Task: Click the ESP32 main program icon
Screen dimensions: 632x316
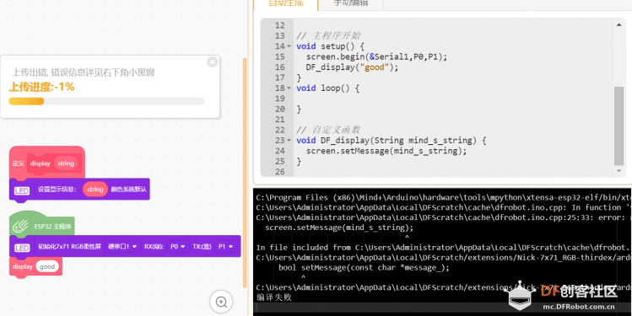Action: click(x=20, y=226)
